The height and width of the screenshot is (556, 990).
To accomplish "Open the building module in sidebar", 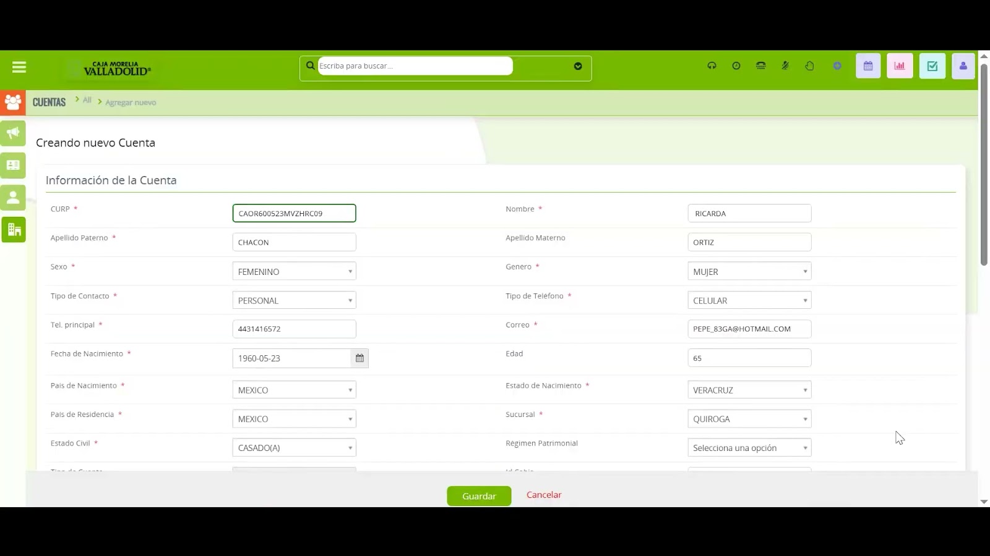I will [13, 230].
